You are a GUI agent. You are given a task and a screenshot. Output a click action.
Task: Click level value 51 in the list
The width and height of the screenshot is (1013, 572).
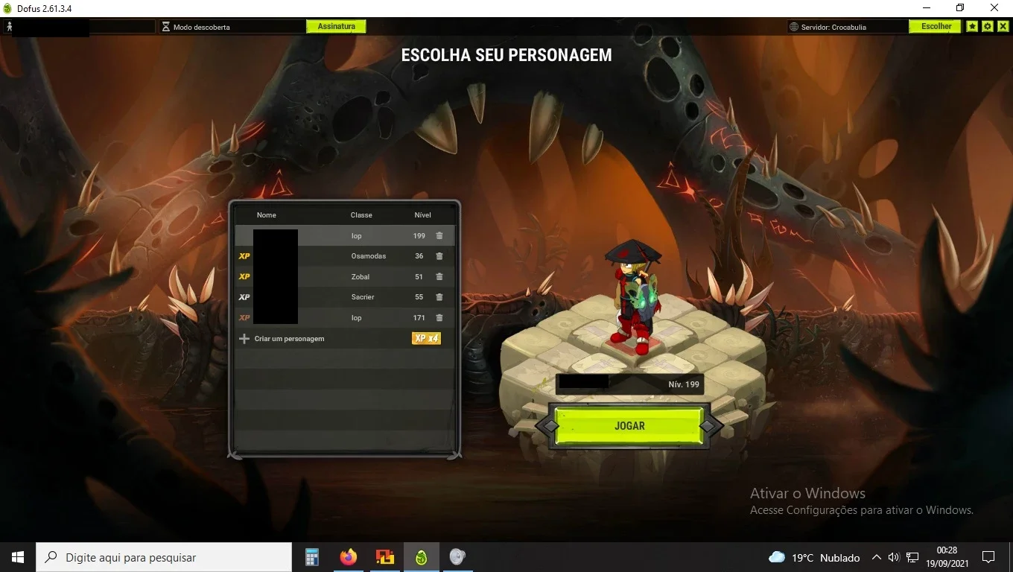pos(419,277)
